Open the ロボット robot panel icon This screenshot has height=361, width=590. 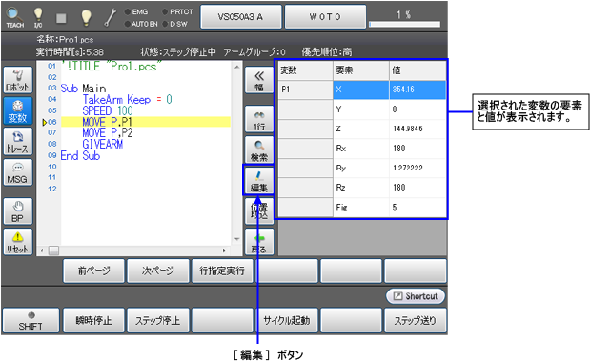click(x=18, y=80)
